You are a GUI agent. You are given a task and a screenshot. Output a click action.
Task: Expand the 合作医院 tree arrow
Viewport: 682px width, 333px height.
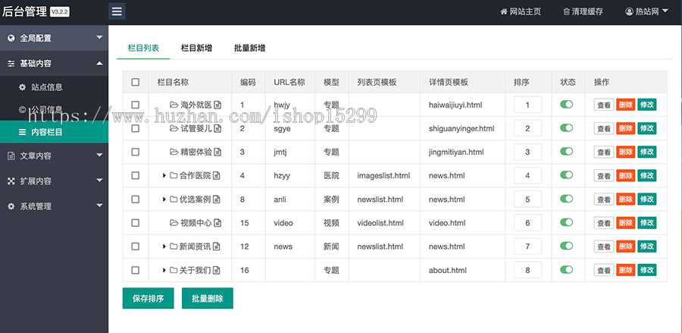point(164,175)
